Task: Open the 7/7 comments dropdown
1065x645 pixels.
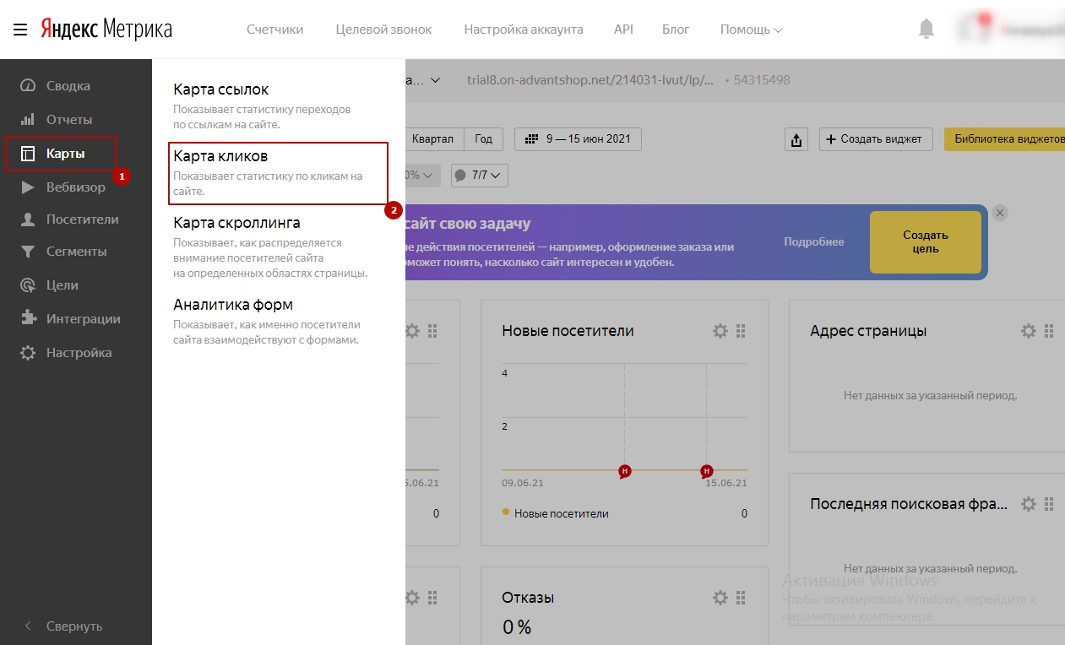Action: click(479, 176)
